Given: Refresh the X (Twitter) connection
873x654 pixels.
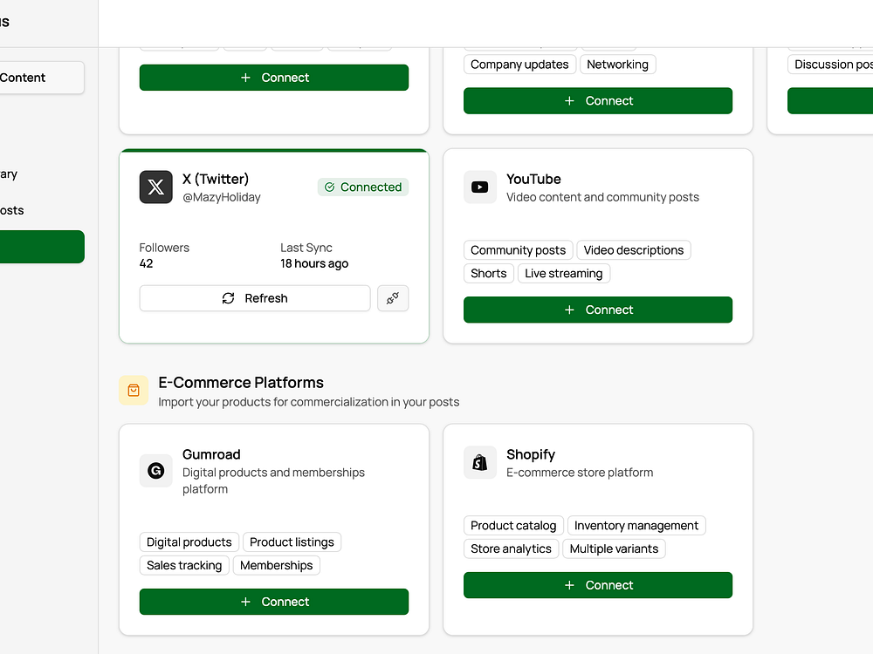Looking at the screenshot, I should (255, 298).
